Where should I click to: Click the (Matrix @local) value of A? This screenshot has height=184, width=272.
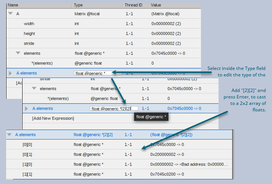165,14
